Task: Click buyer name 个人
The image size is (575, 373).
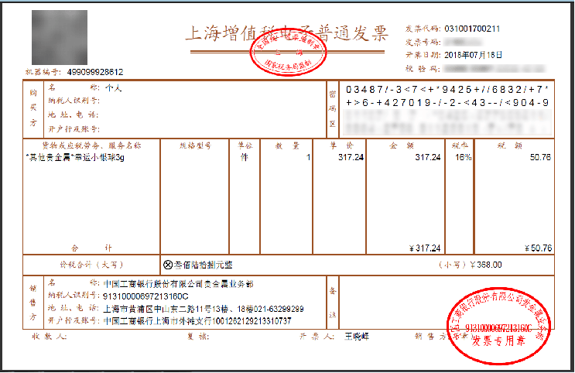Action: pos(113,88)
